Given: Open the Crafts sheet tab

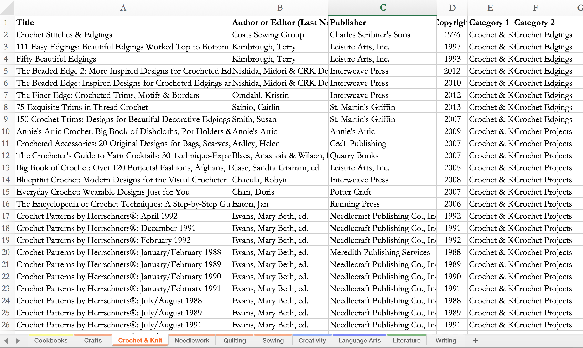Looking at the screenshot, I should click(x=93, y=340).
